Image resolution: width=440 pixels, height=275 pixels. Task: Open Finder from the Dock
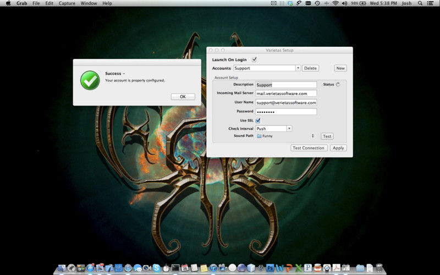click(x=62, y=268)
